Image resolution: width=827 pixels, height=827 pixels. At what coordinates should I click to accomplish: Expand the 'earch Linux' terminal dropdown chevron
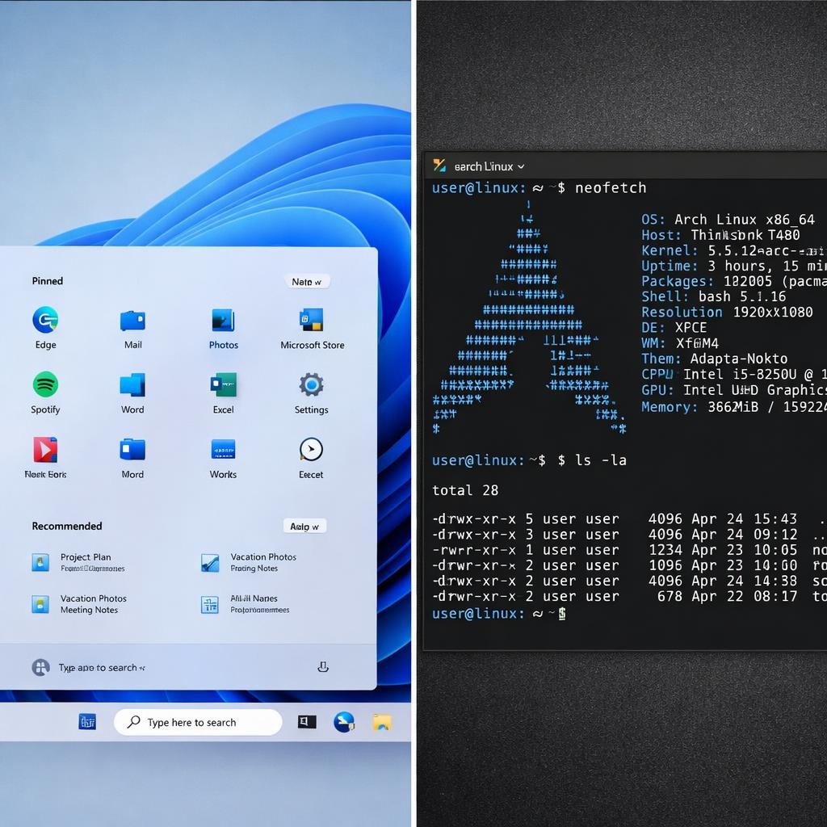click(x=521, y=166)
